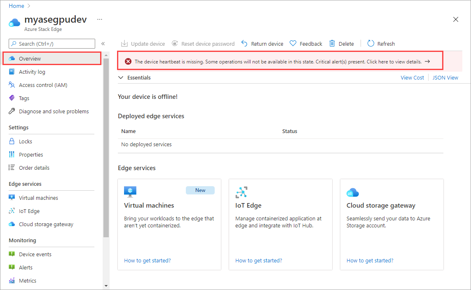This screenshot has width=471, height=290.
Task: Click the 'Your device is offline!' text
Action: point(148,97)
